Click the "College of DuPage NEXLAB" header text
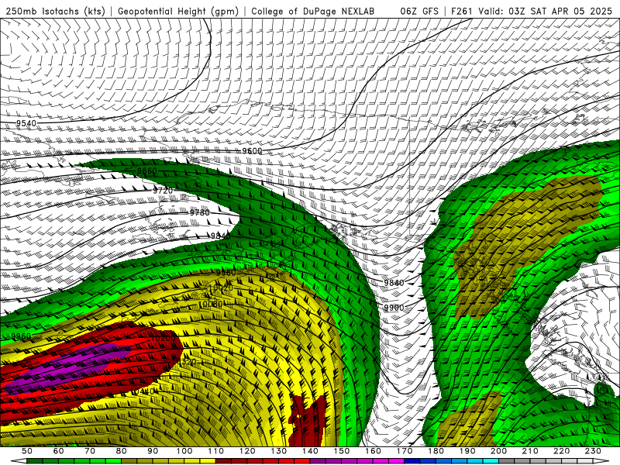This screenshot has height=465, width=620. tap(313, 12)
